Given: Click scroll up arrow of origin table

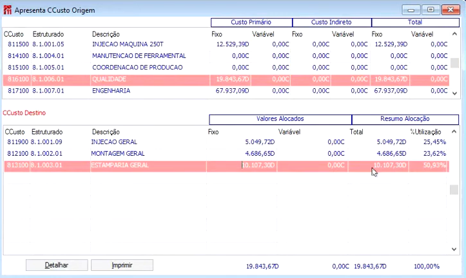Looking at the screenshot, I should tap(454, 34).
